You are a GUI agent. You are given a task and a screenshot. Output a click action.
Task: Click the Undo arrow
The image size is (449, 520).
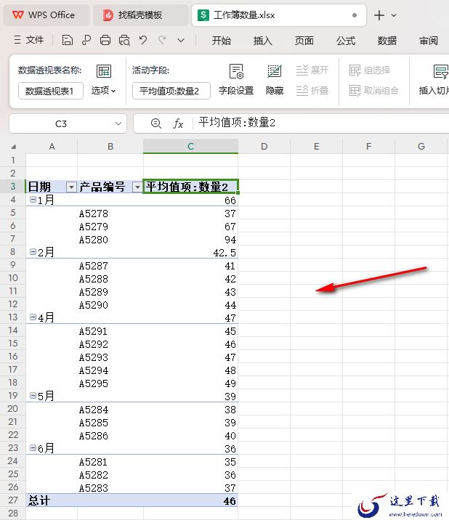(x=143, y=40)
